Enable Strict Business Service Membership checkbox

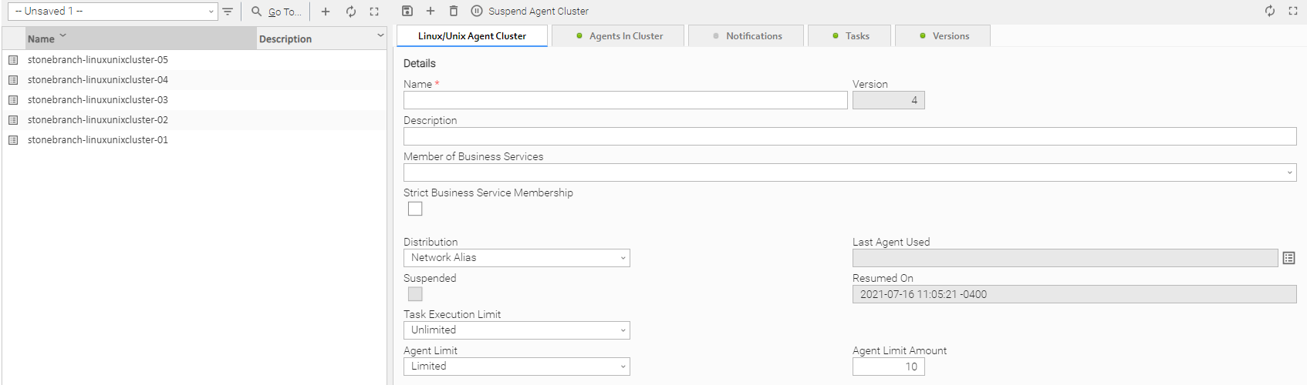(415, 209)
